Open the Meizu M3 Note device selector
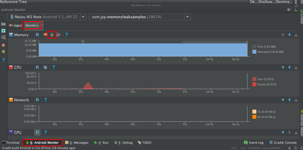This screenshot has width=303, height=150. tap(83, 16)
